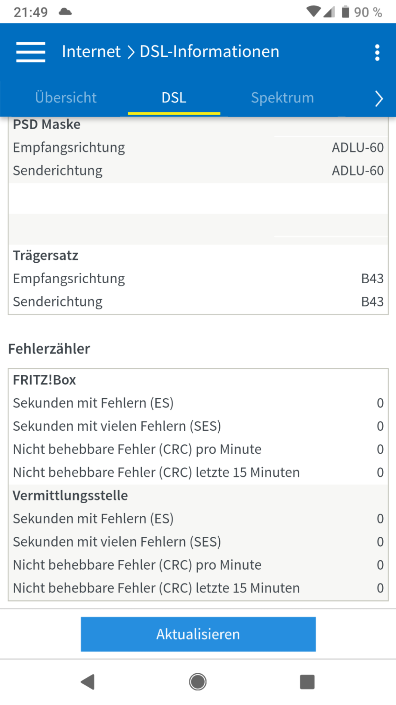396x705 pixels.
Task: Tap the Internet breadcrumb in the header
Action: 91,52
